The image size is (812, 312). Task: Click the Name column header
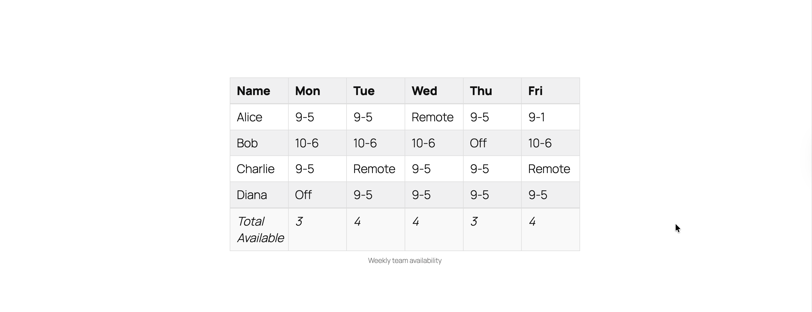tap(259, 91)
